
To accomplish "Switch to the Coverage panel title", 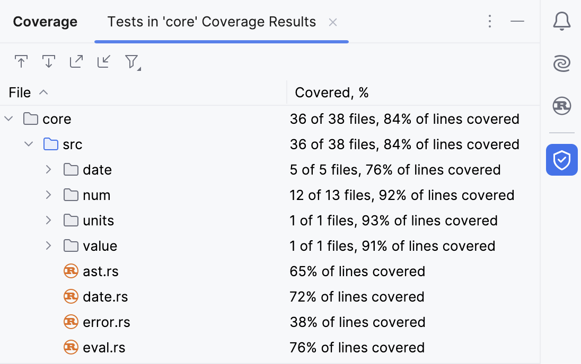I will 45,21.
